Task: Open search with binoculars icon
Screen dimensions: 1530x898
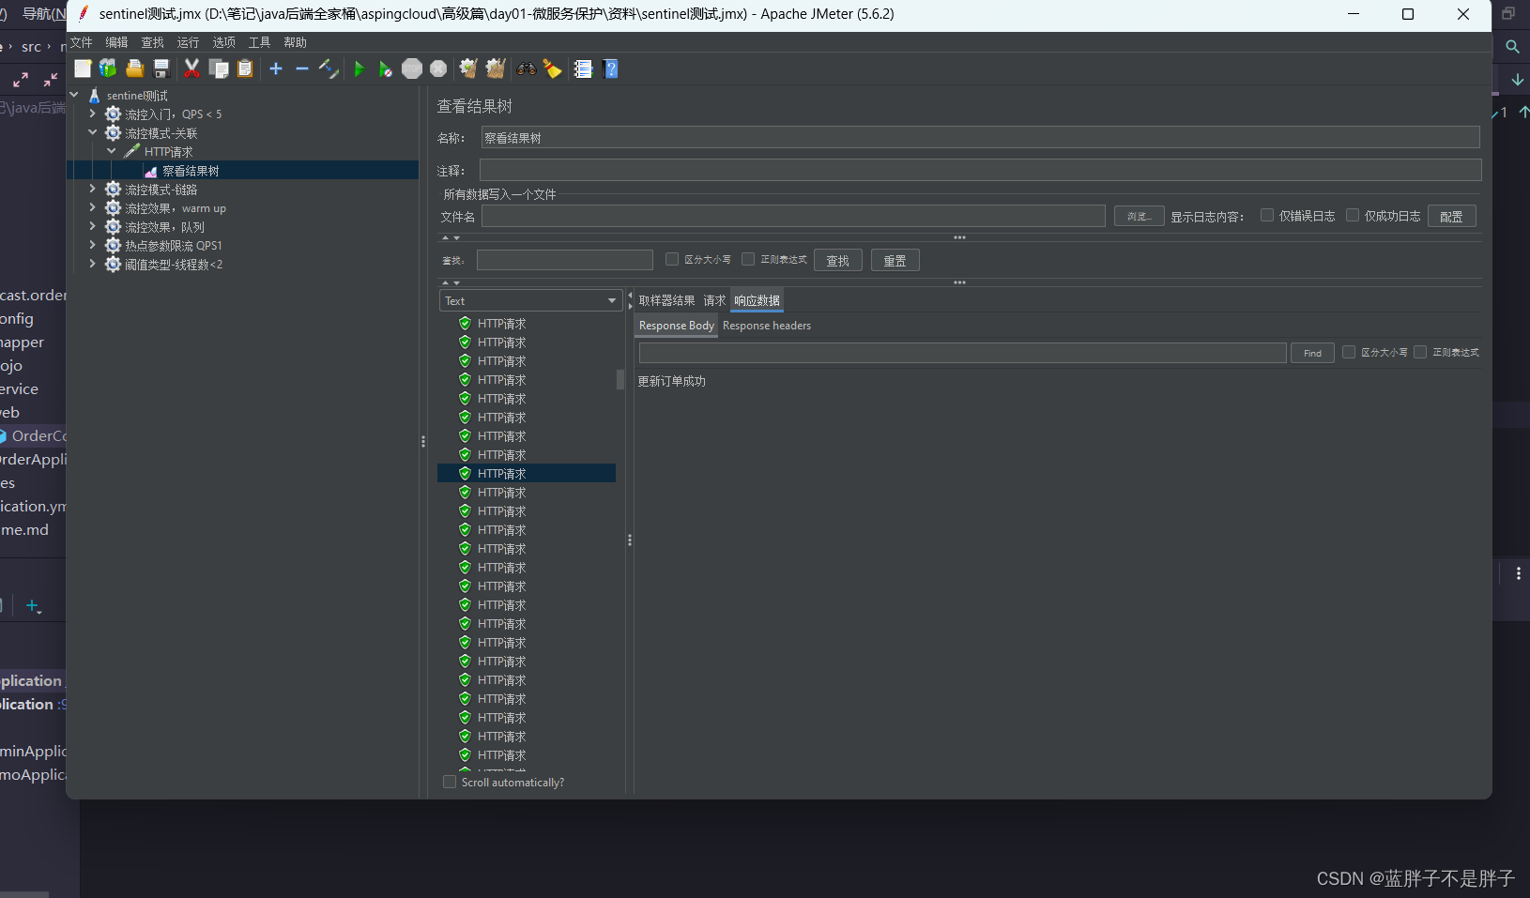Action: 527,68
